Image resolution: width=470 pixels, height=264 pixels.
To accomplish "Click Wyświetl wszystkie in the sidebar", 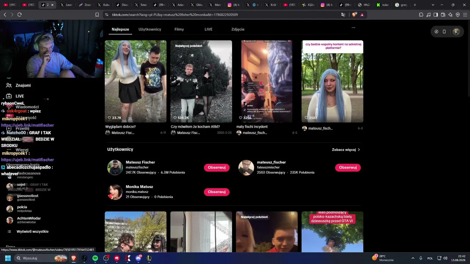I will tap(32, 231).
